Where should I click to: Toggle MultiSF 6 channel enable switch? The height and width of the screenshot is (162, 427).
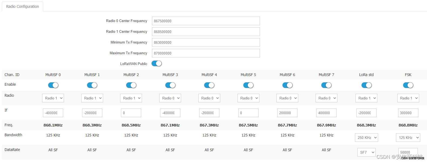[287, 85]
